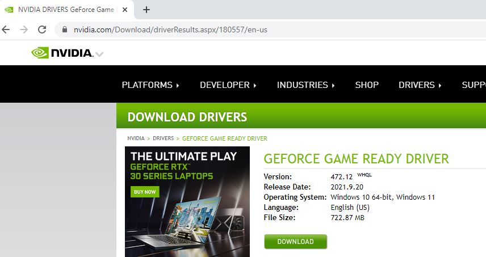Click the RTX 30 Series Laptops ad image
This screenshot has width=486, height=257.
point(187,201)
